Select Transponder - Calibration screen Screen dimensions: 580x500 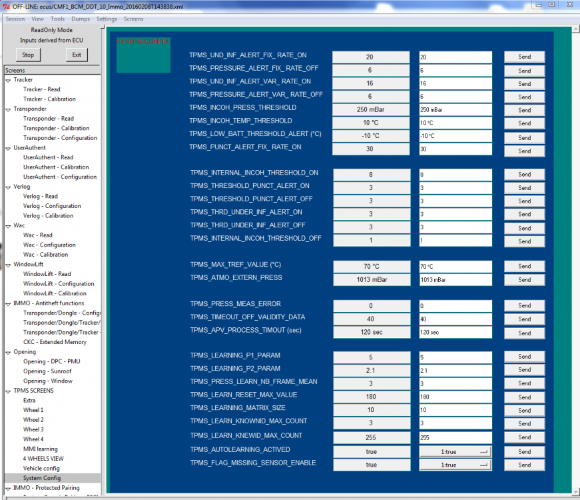point(56,128)
